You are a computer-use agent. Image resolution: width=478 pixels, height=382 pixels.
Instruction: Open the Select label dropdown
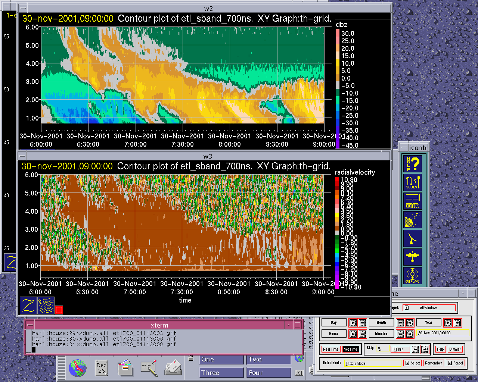(412, 363)
